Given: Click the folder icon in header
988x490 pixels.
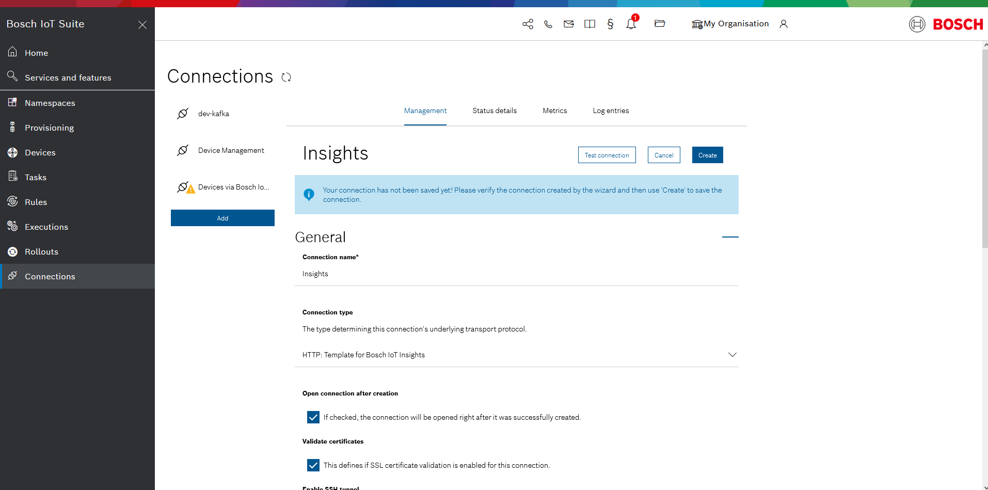Looking at the screenshot, I should point(660,23).
